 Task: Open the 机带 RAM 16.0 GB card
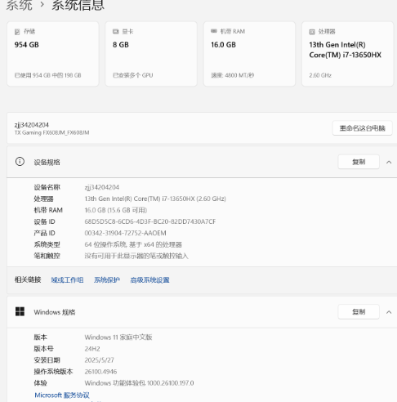[249, 54]
